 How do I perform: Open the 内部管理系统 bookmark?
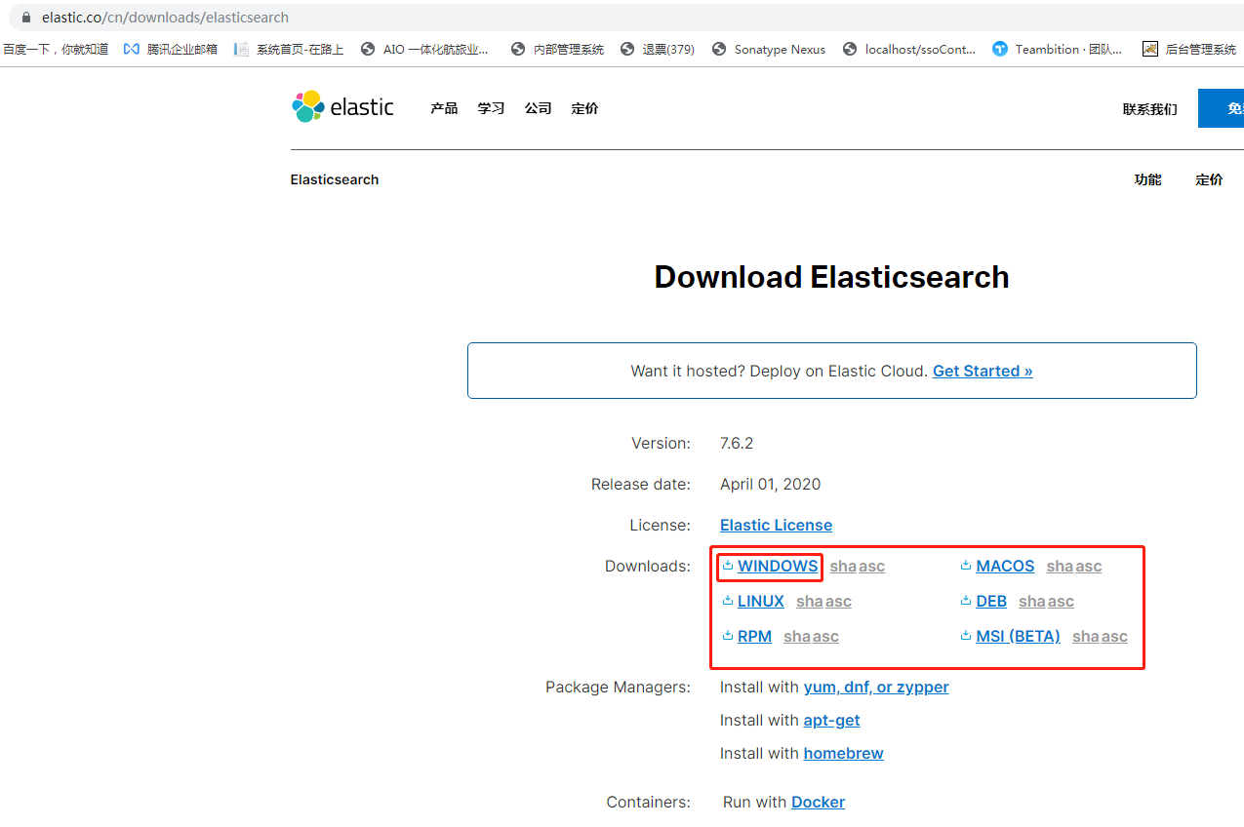tap(557, 49)
